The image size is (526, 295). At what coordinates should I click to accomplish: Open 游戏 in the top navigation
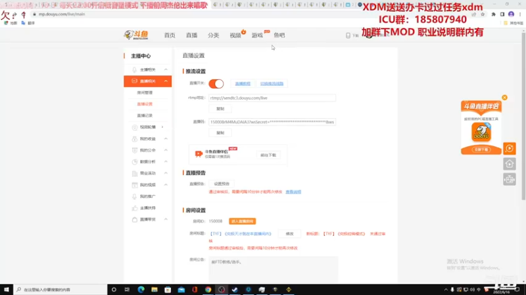coord(257,35)
